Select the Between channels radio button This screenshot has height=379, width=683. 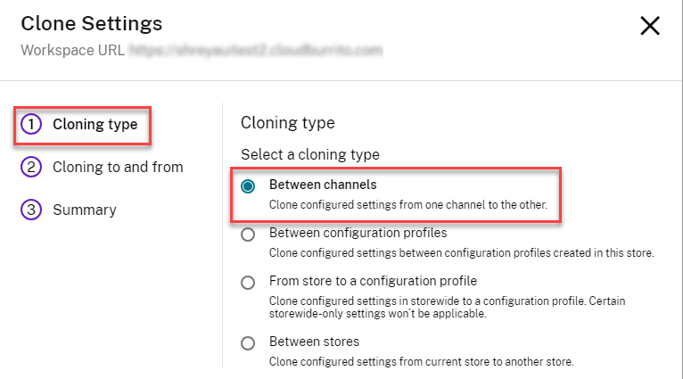pyautogui.click(x=249, y=186)
